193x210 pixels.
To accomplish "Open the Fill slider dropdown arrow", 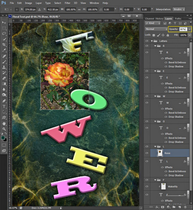I will click(x=190, y=35).
